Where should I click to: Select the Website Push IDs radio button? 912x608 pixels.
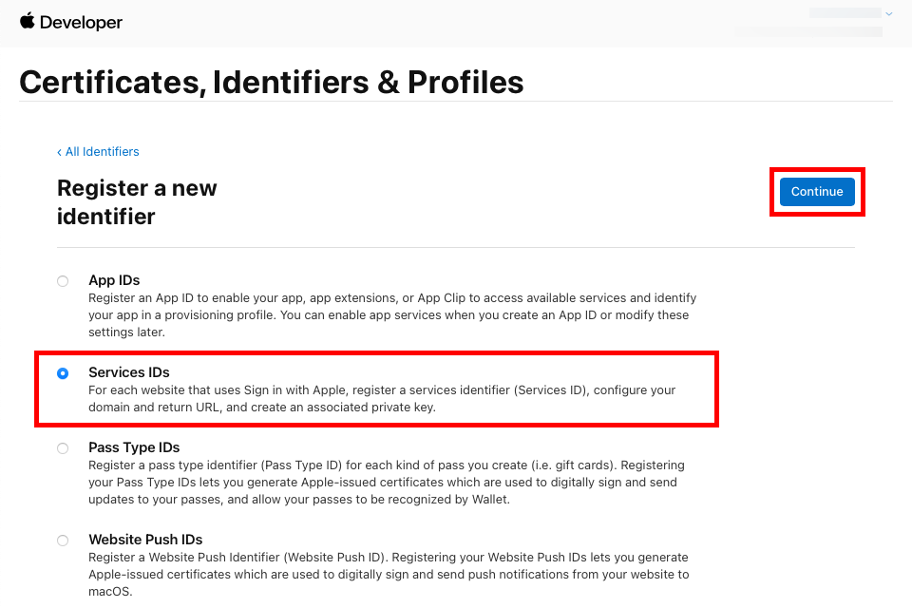(x=63, y=541)
